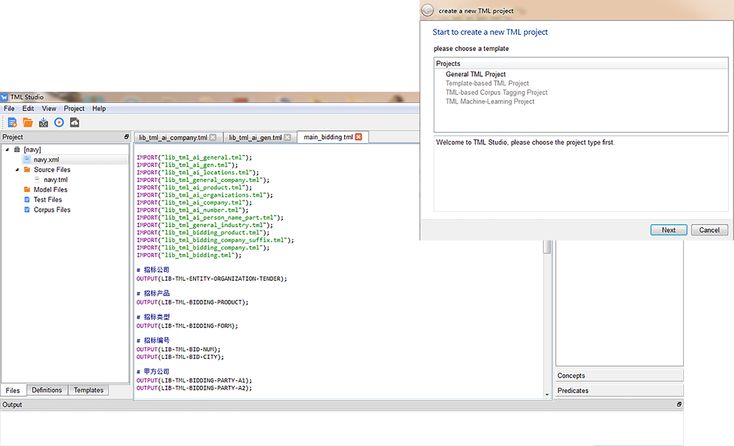734x446 pixels.
Task: Click the Projects list column header
Action: 581,63
